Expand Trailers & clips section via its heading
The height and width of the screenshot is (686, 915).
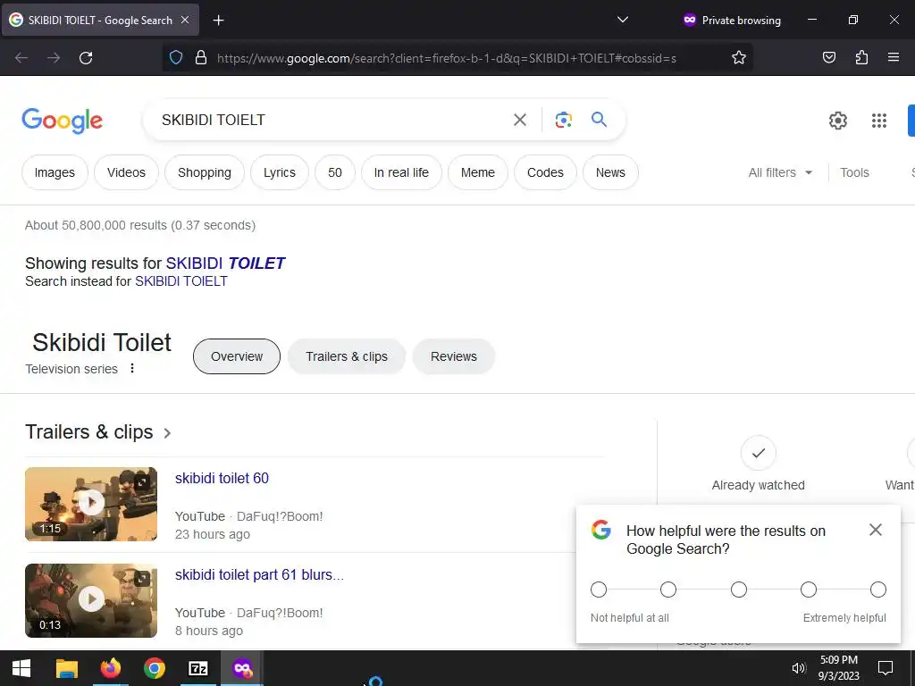pyautogui.click(x=98, y=432)
